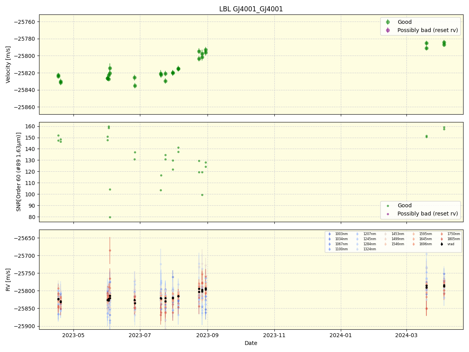Click the 2023-09 date tick label
Screen dimensions: 469x352
(x=208, y=335)
